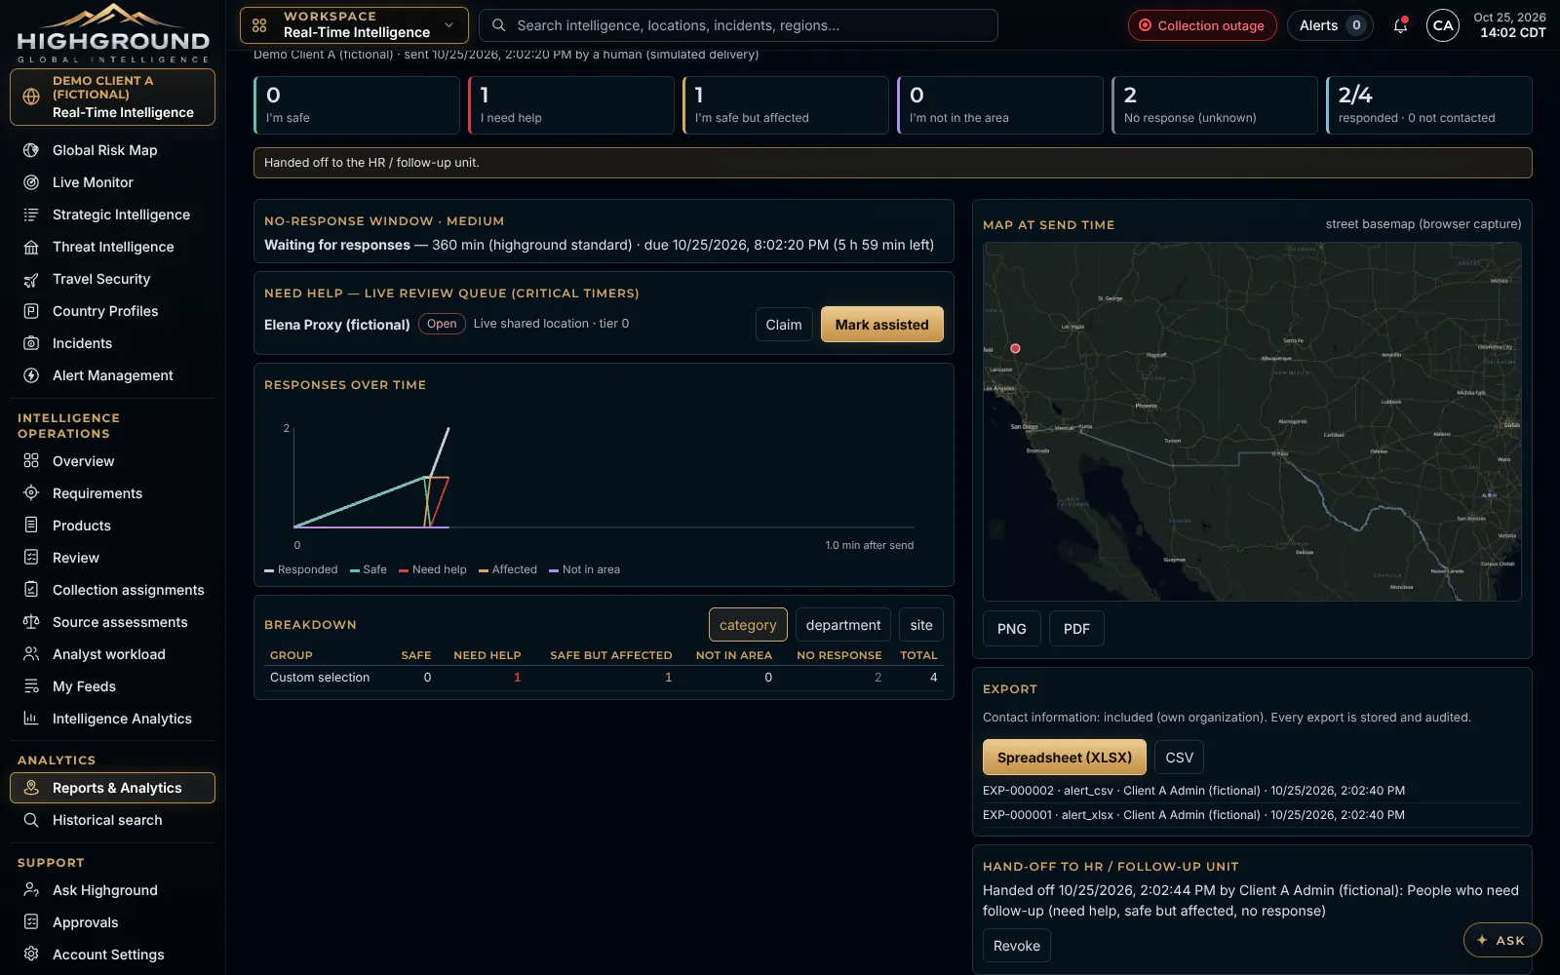Click Strategic Intelligence list icon

click(31, 214)
